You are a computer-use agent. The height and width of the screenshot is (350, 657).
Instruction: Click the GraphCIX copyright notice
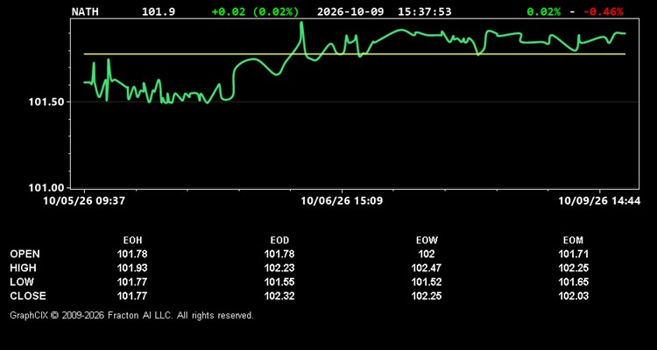131,315
